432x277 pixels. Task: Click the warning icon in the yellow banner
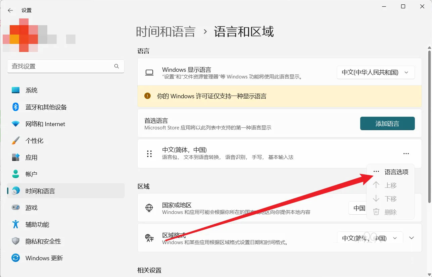[x=147, y=96]
